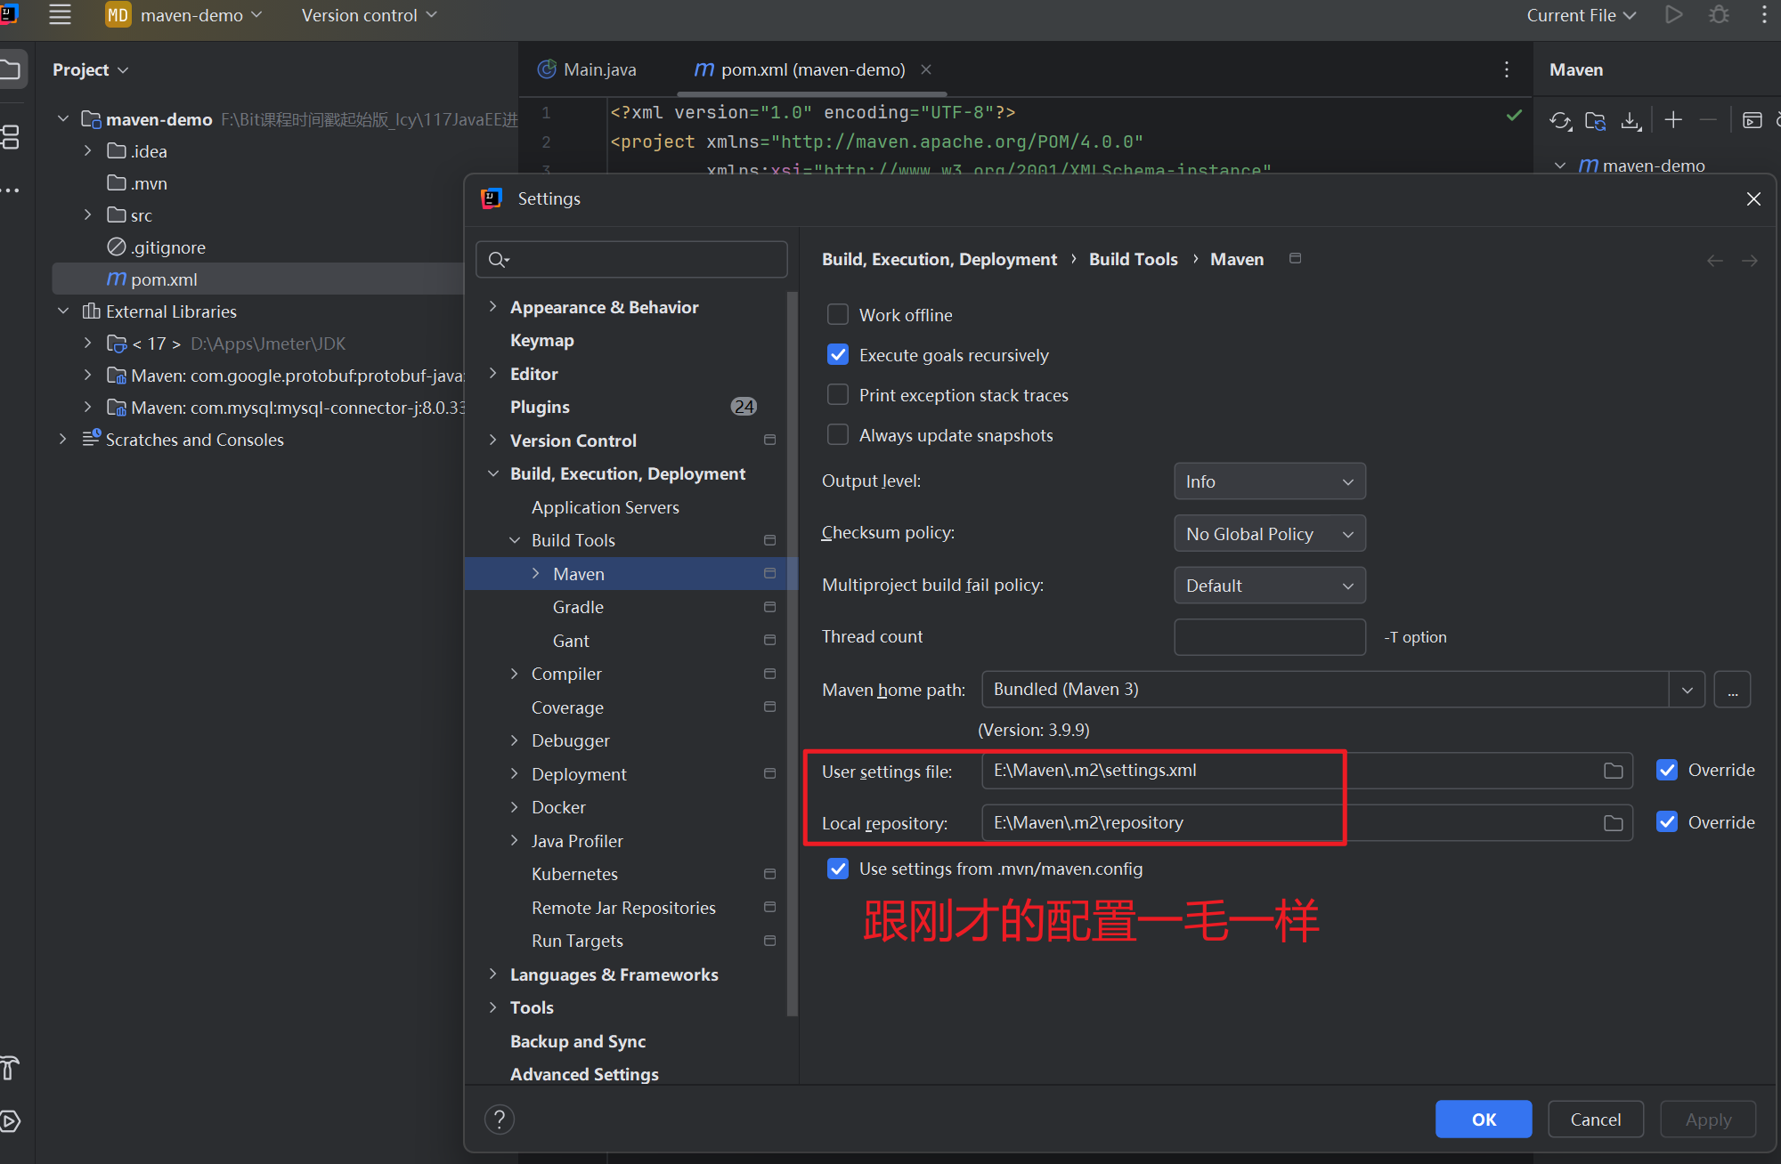Expand the .idea folder in Project tree
The width and height of the screenshot is (1781, 1164).
pos(87,151)
